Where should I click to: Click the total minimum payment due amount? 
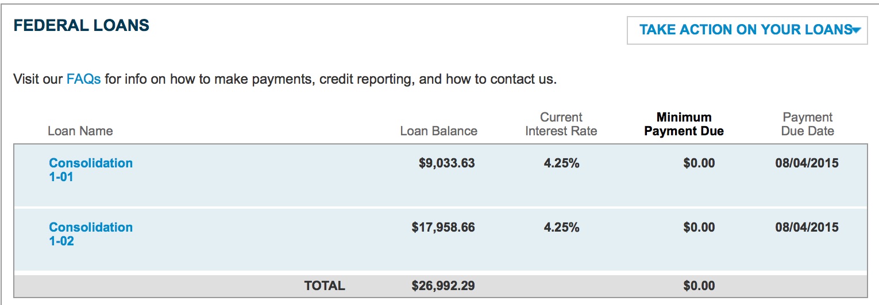point(699,286)
